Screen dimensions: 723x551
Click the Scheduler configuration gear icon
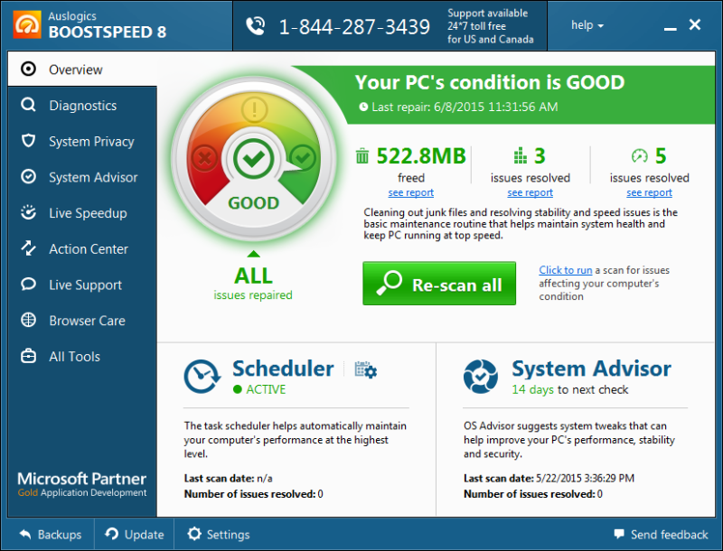tap(365, 369)
